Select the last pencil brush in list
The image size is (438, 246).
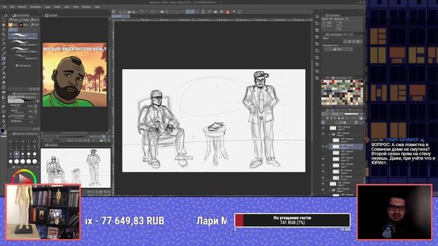[x=23, y=57]
